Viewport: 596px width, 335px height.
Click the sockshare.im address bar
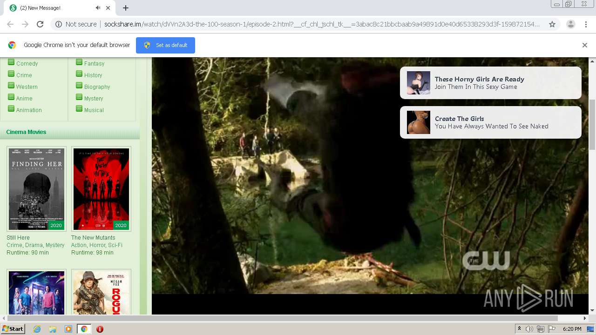[x=321, y=24]
